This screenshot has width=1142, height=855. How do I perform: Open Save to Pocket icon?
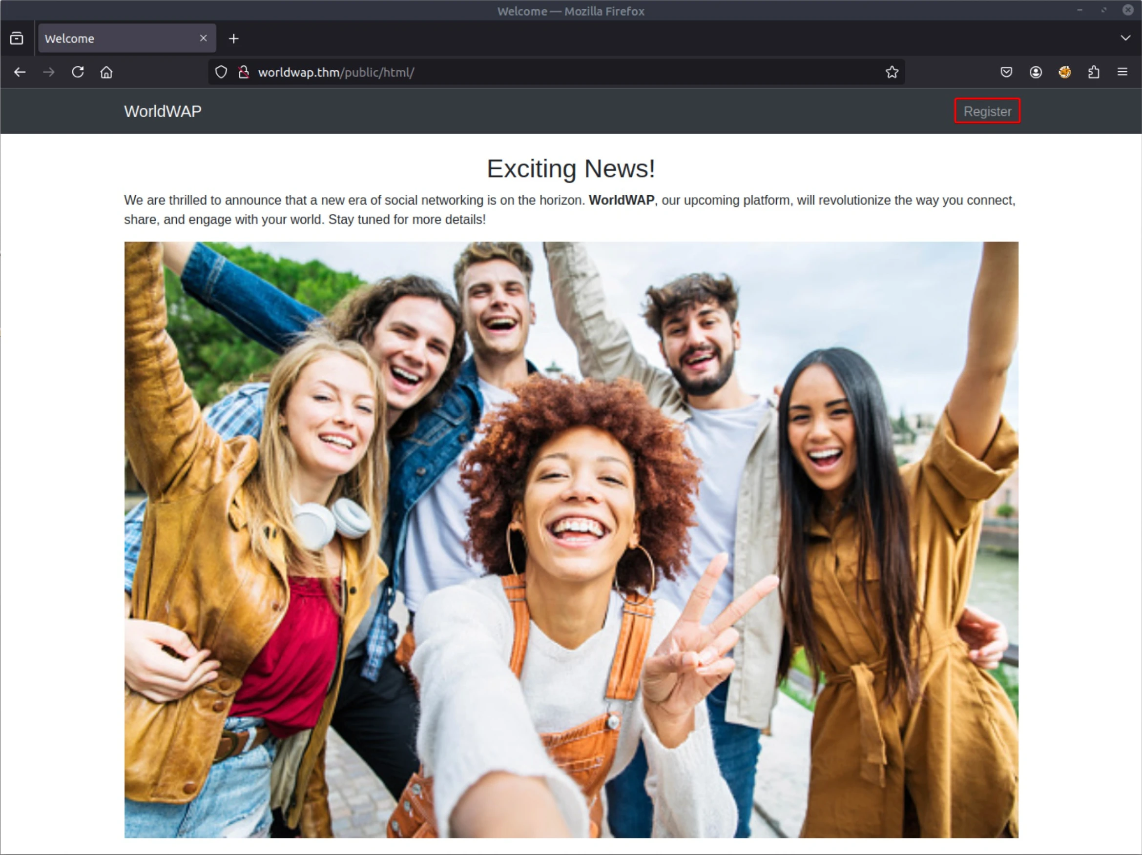tap(1006, 72)
